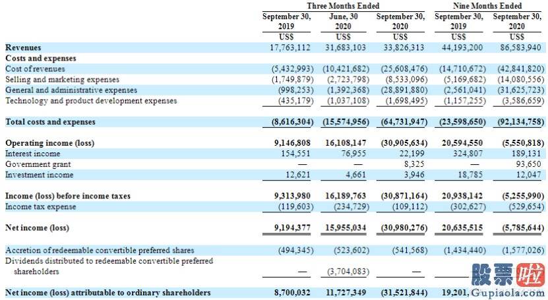Select cost of revenues value (42,841,820)
This screenshot has width=548, height=300.
[x=521, y=69]
